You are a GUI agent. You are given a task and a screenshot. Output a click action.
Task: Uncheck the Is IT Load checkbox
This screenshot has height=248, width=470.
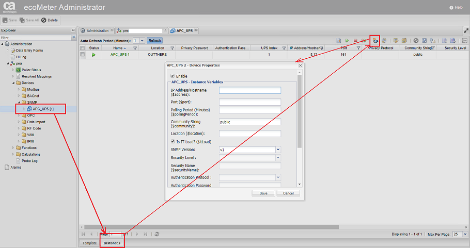pyautogui.click(x=173, y=142)
